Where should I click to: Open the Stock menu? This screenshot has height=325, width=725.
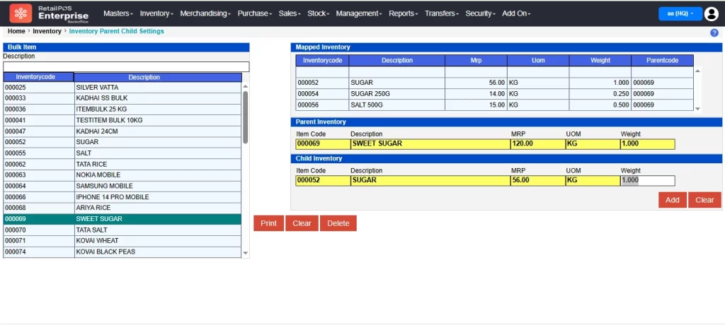coord(318,13)
